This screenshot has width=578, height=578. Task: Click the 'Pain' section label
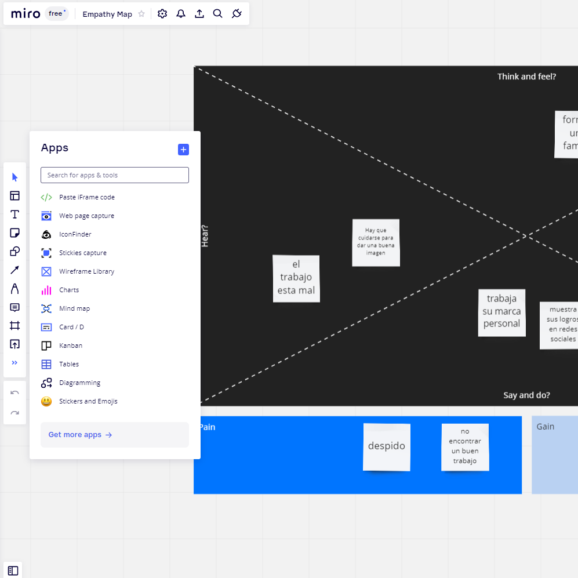(207, 427)
